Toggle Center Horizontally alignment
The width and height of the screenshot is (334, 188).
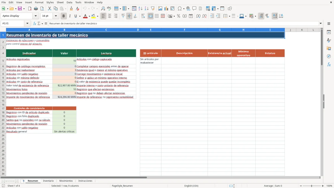pyautogui.click(x=110, y=16)
